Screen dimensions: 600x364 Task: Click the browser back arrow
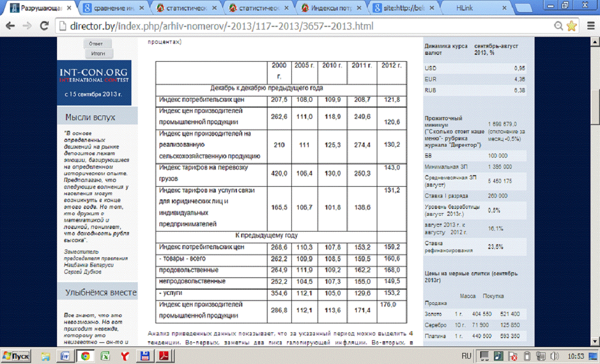11,26
